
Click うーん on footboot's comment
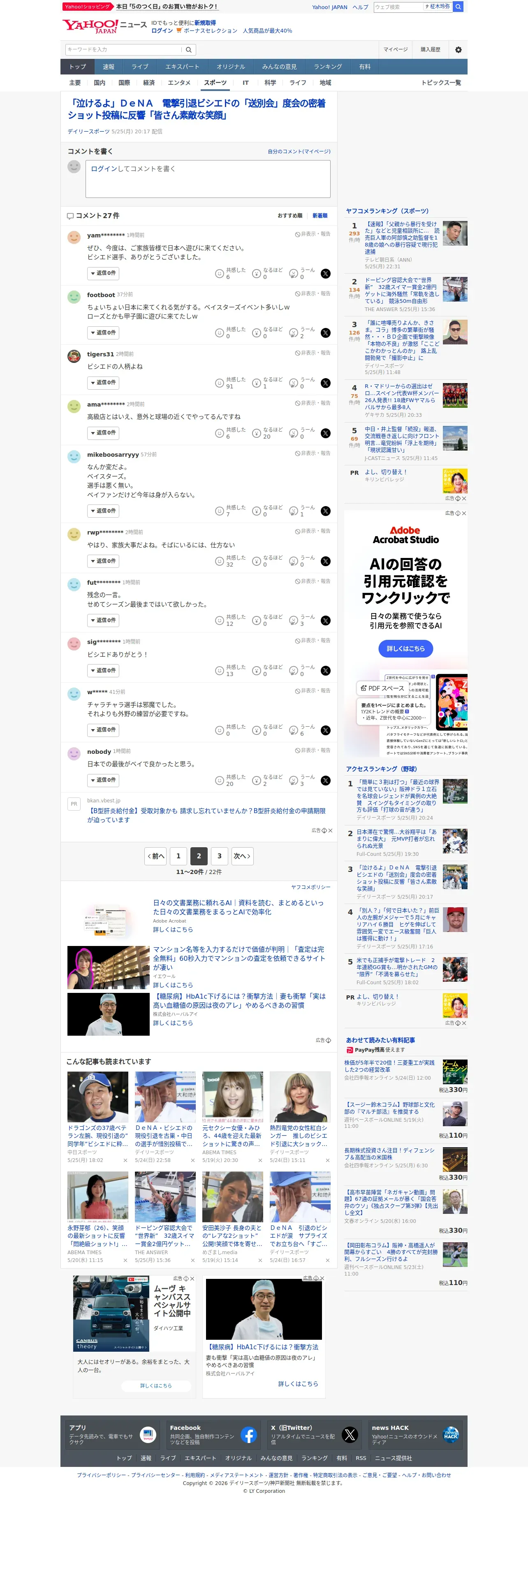(x=302, y=333)
